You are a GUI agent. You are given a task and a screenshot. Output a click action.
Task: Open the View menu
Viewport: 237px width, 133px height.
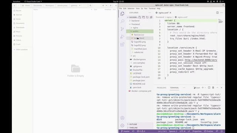(137, 8)
